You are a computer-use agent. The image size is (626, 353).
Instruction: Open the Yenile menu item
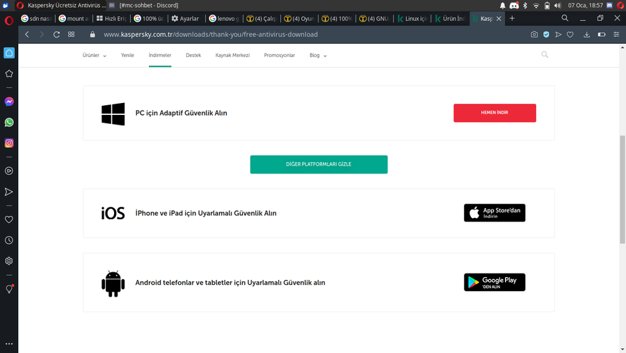pyautogui.click(x=127, y=55)
